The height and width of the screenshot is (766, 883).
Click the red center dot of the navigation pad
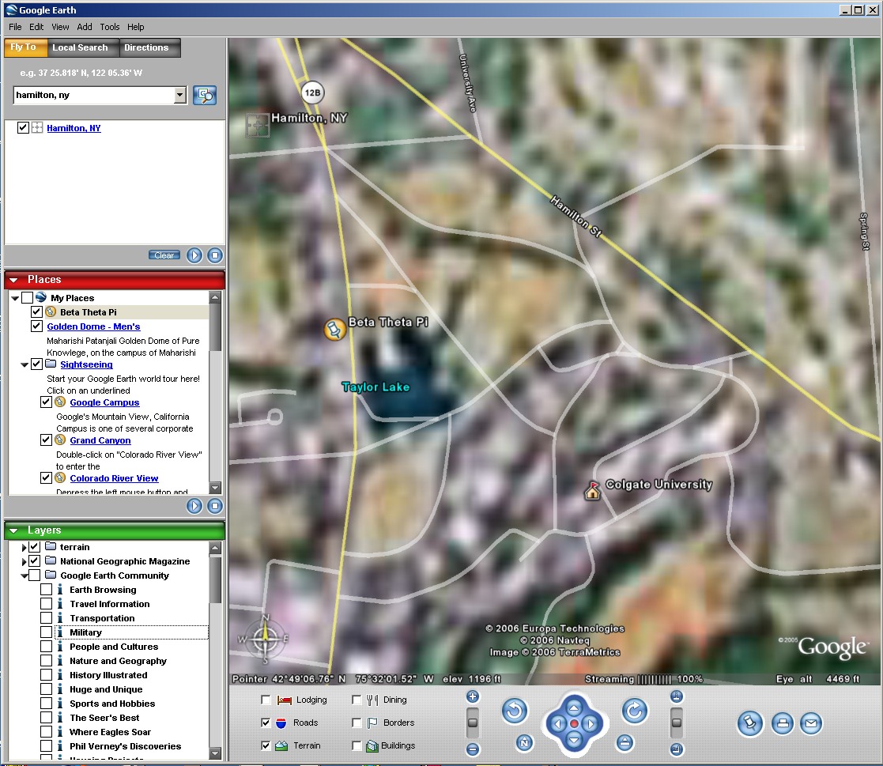pos(574,724)
